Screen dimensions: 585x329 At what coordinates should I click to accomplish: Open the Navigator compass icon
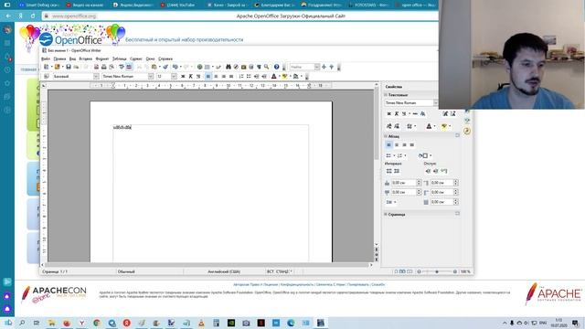236,67
